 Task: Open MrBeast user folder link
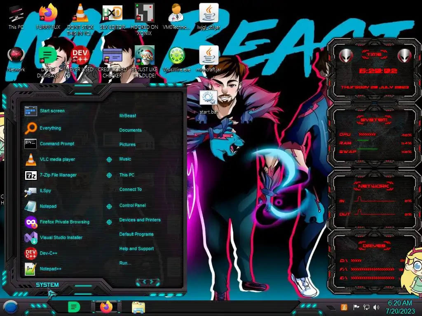pos(128,116)
